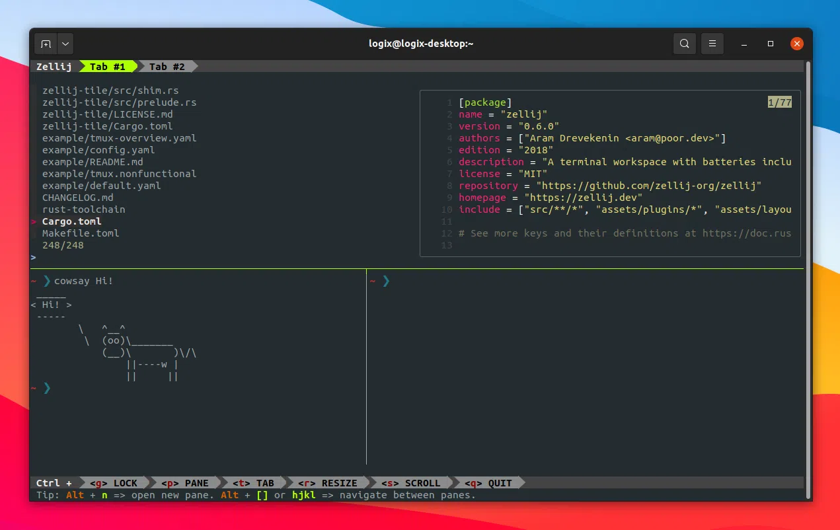The image size is (840, 530).
Task: Select rust-toolchain in the file list
Action: [x=83, y=209]
